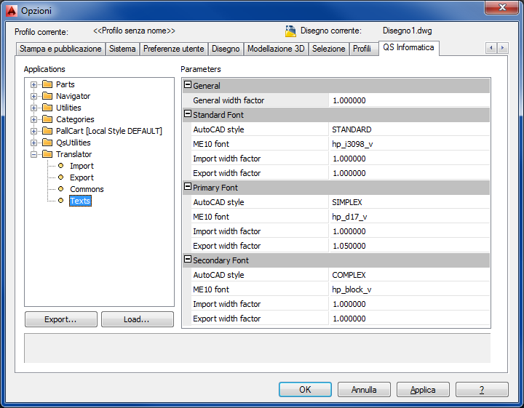
Task: Click the bullet icon beside Commons
Action: tap(61, 189)
